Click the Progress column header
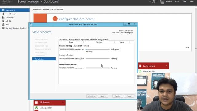Viewport: 197px width, 111px height. [99, 42]
